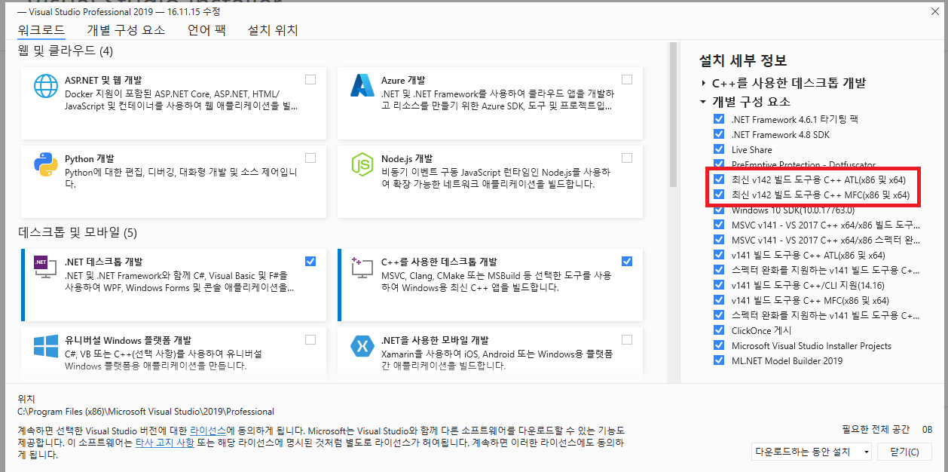Open the 언어 팩 tab
Viewport: 948px width, 472px height.
pos(206,30)
